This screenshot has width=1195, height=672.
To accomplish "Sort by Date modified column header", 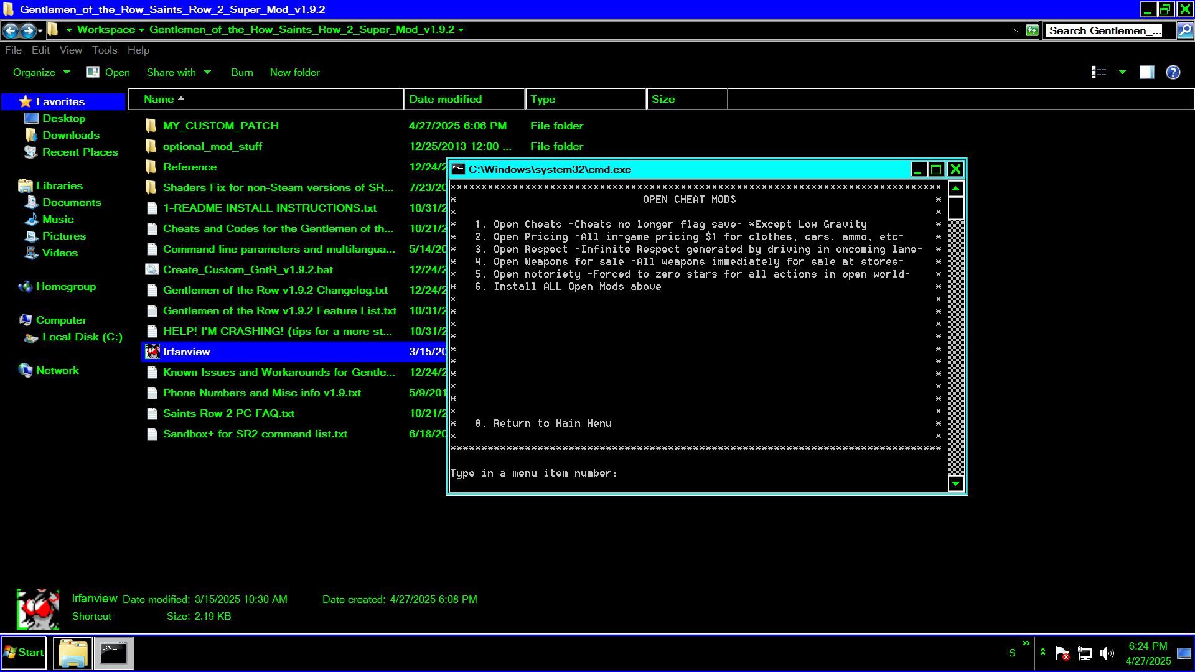I will [x=464, y=99].
